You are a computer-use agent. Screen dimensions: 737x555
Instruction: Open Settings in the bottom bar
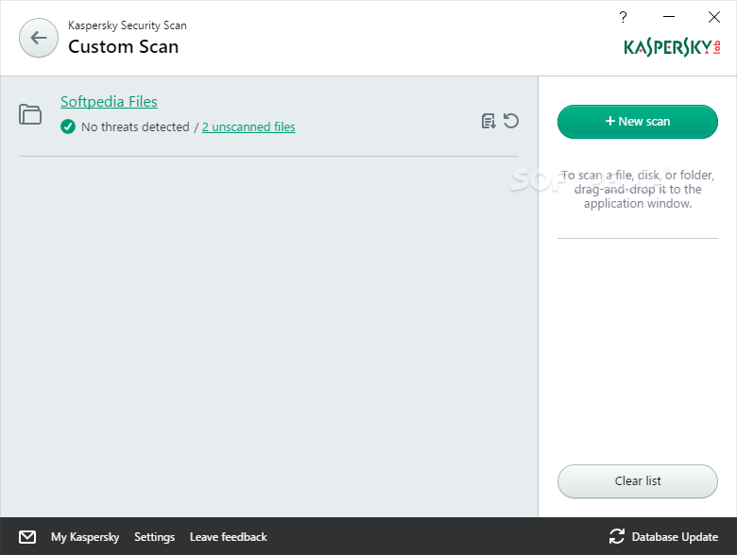(x=155, y=537)
